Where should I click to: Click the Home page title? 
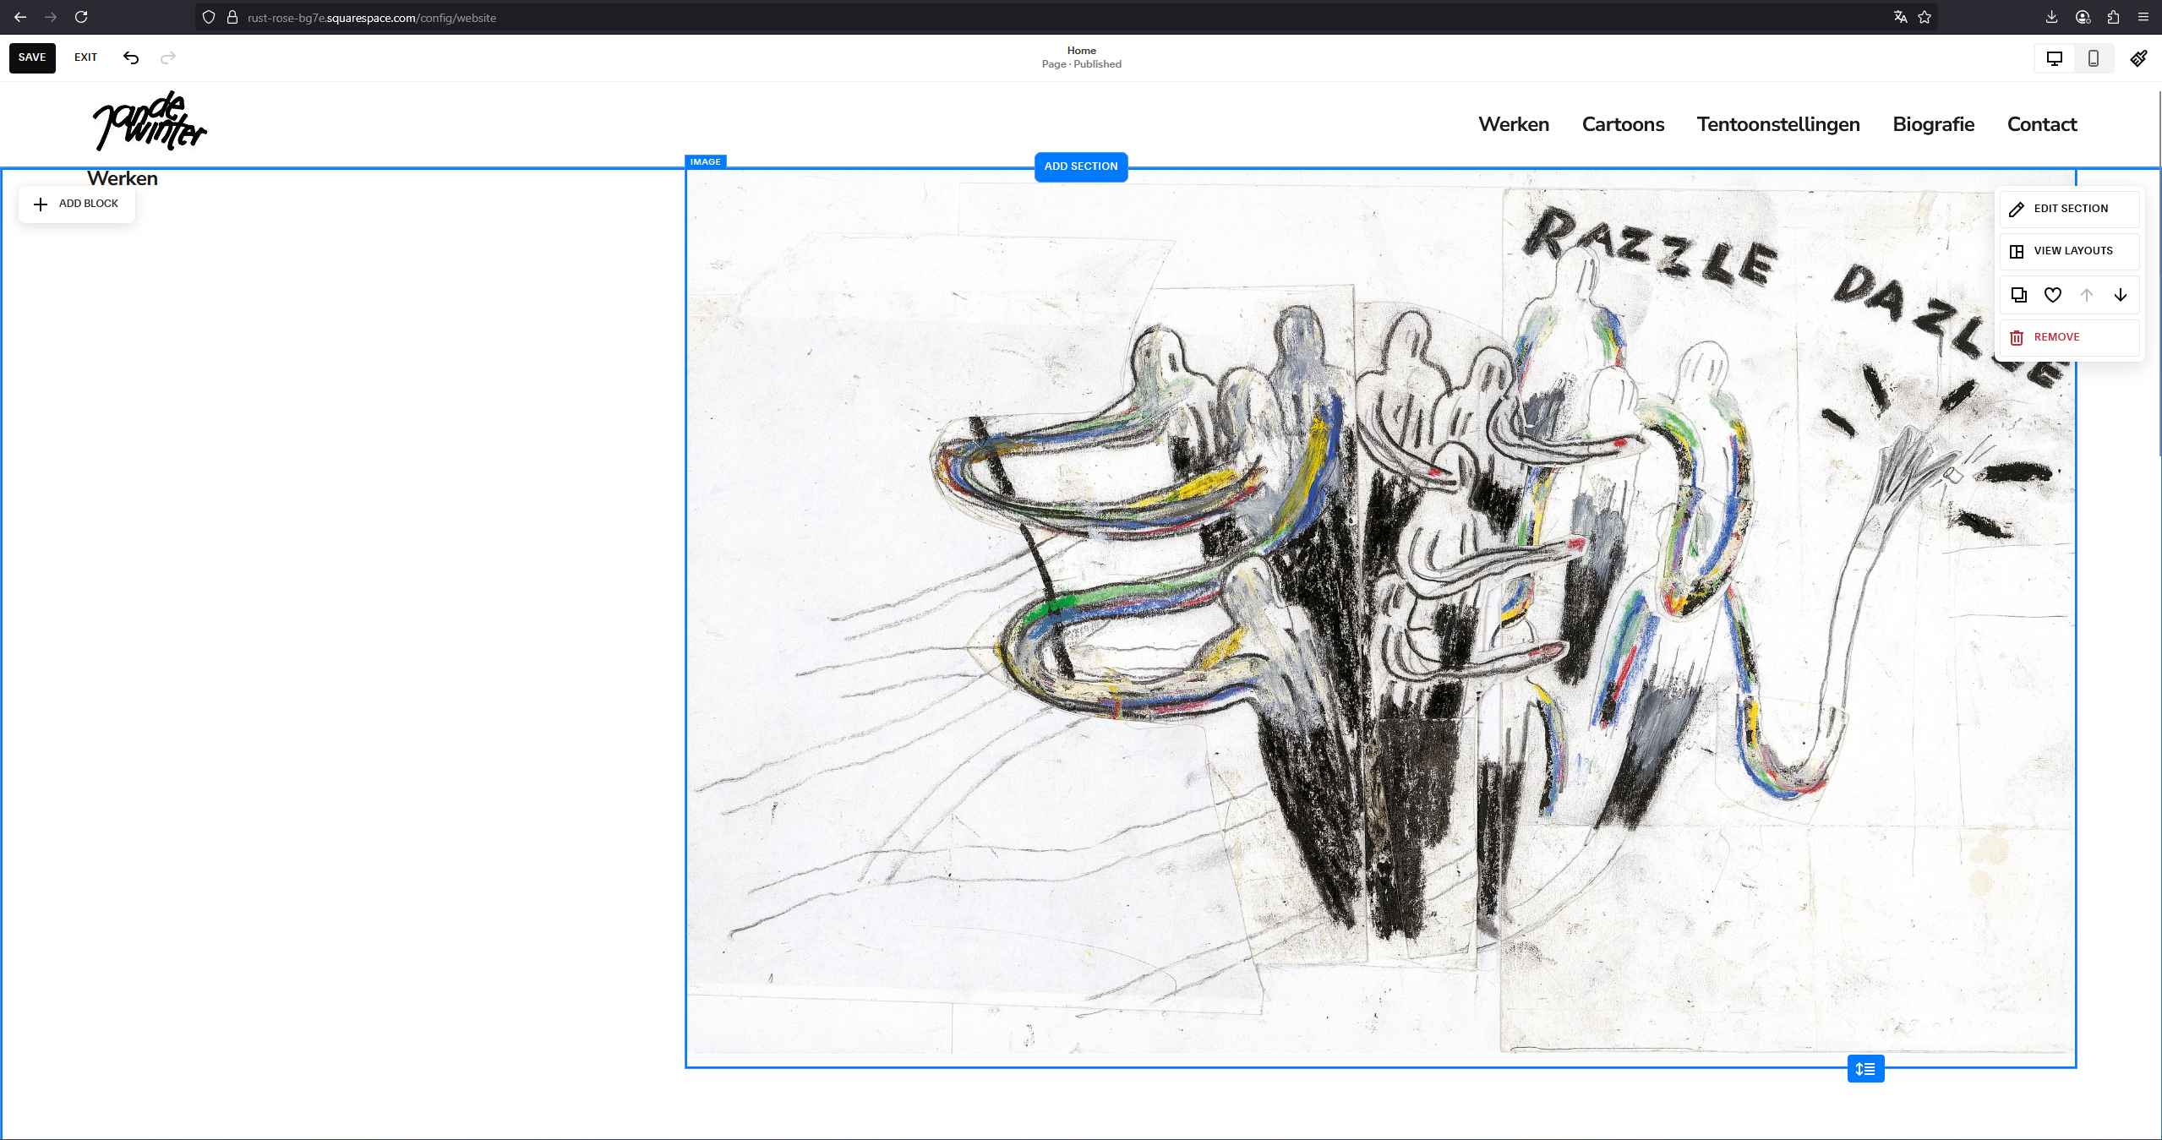tap(1081, 51)
